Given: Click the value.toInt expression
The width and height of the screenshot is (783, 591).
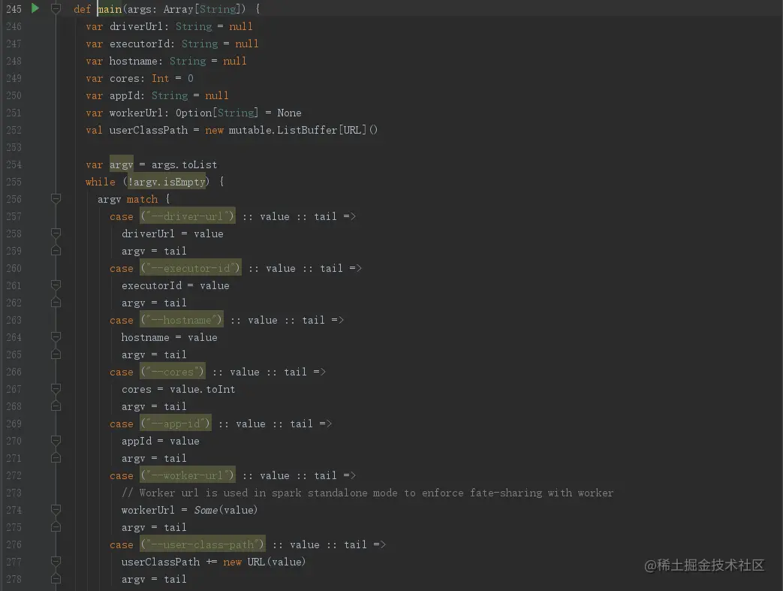Looking at the screenshot, I should [204, 389].
